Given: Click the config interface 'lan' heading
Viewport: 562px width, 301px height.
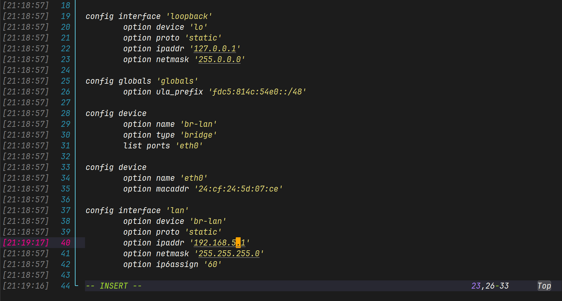Looking at the screenshot, I should click(x=137, y=210).
